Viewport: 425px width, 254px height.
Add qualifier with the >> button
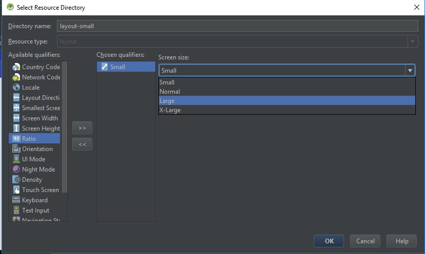(x=82, y=128)
